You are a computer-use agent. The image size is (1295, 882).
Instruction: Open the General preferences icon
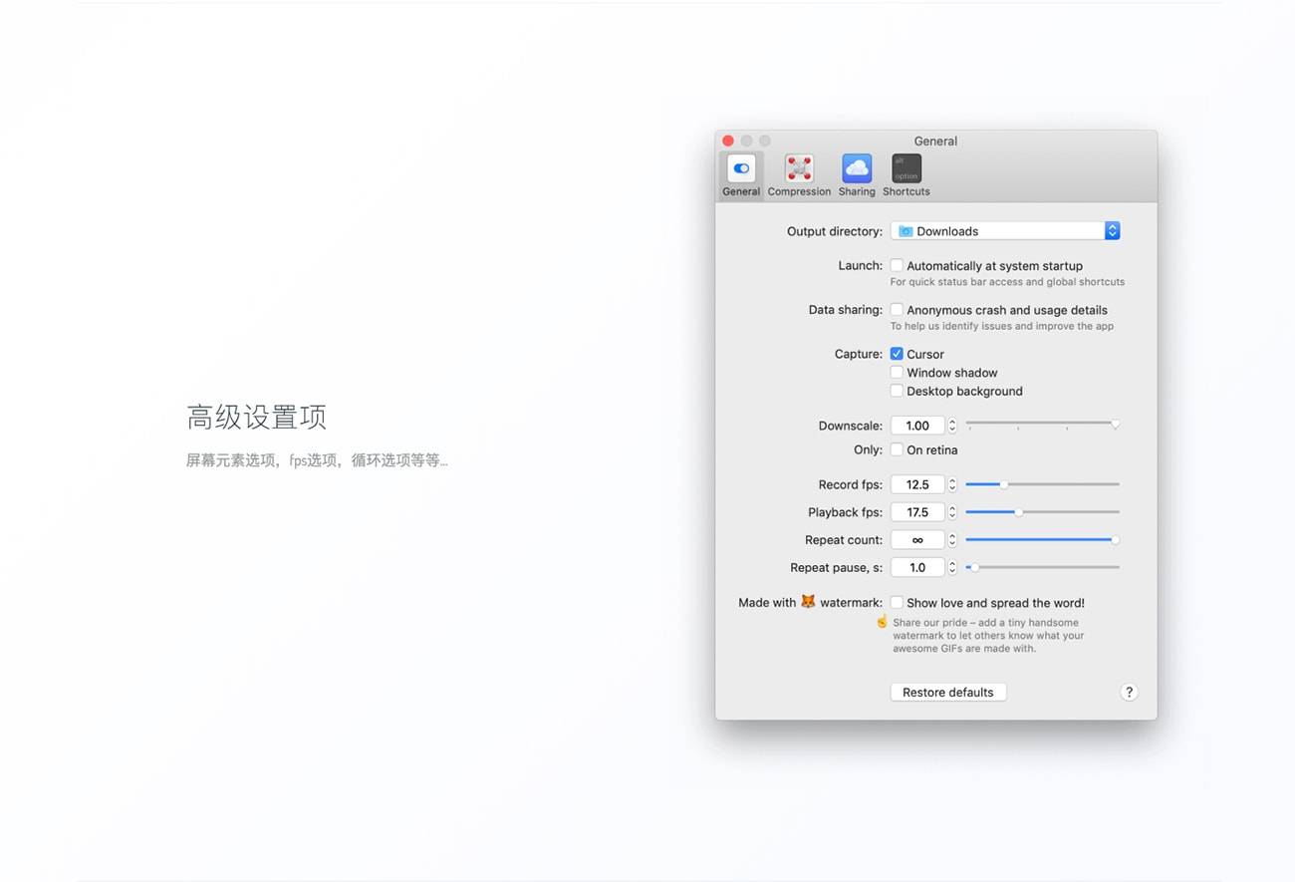(741, 168)
